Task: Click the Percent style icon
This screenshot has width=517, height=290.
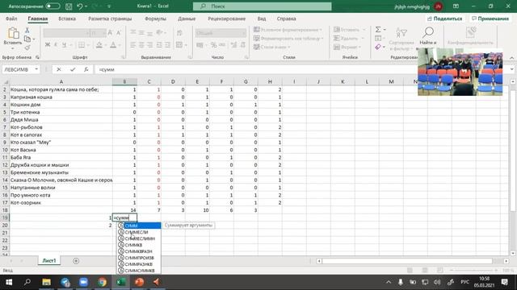Action: [213, 45]
